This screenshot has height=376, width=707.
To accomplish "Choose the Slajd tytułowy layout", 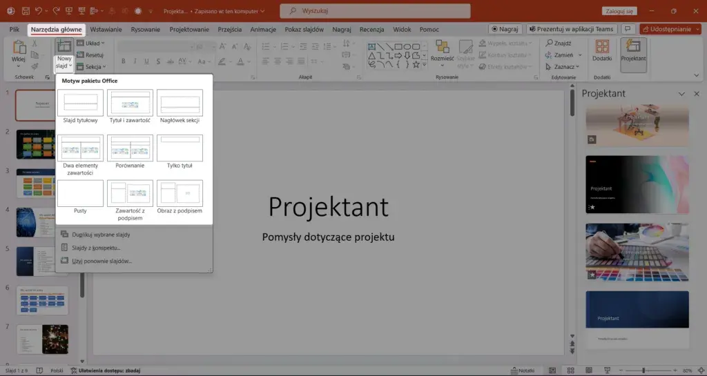I will [x=80, y=107].
